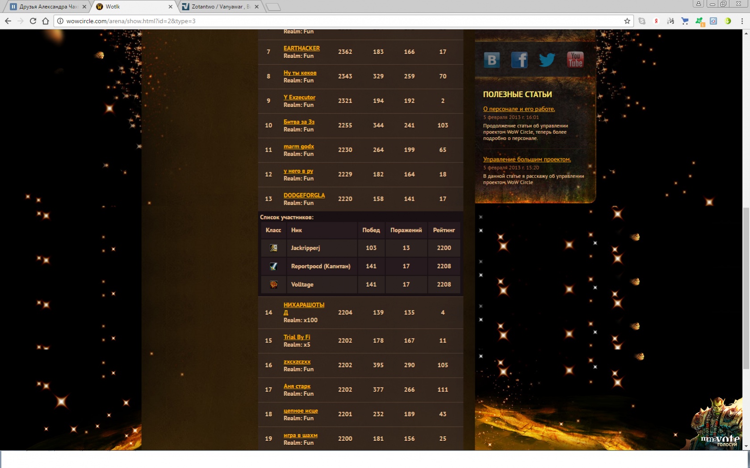Open team 'Trial By Fi' link
The width and height of the screenshot is (750, 468).
point(297,337)
